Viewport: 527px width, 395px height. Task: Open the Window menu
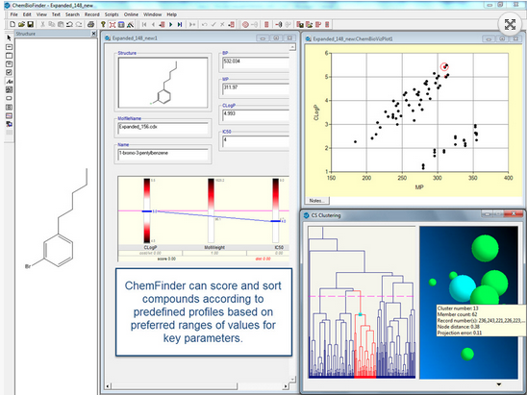point(153,14)
